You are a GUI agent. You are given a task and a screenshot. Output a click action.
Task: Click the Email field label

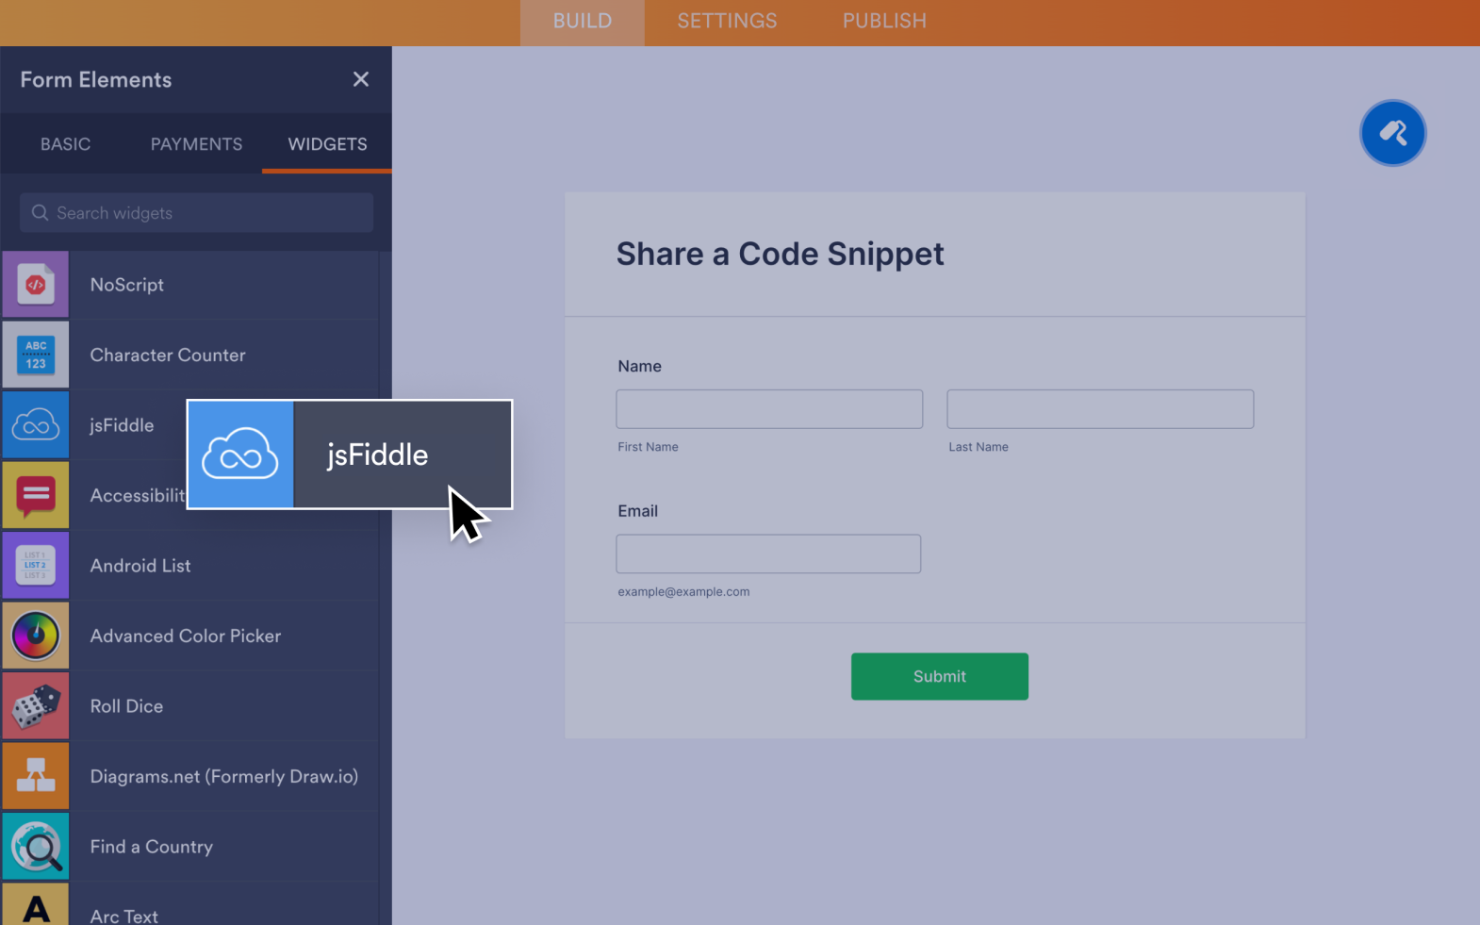(637, 511)
